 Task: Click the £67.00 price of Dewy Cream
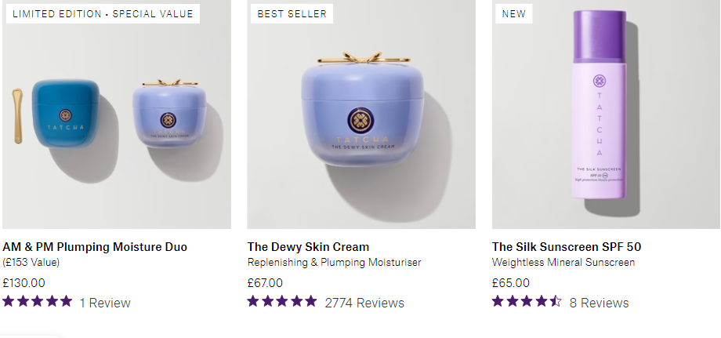(x=266, y=283)
